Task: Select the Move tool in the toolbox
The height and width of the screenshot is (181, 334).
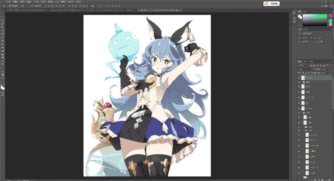Action: click(x=2, y=14)
